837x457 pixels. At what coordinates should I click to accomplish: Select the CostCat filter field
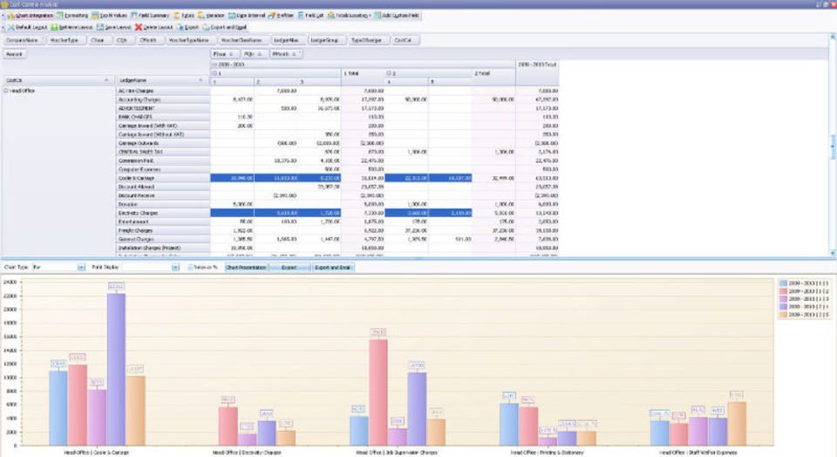click(405, 40)
